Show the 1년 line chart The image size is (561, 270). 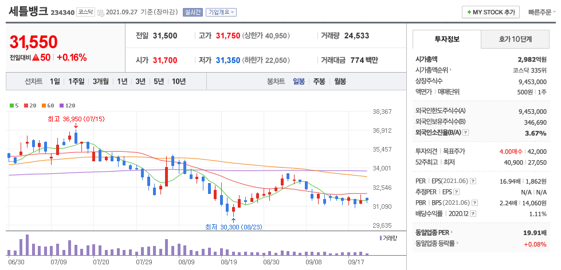point(122,82)
